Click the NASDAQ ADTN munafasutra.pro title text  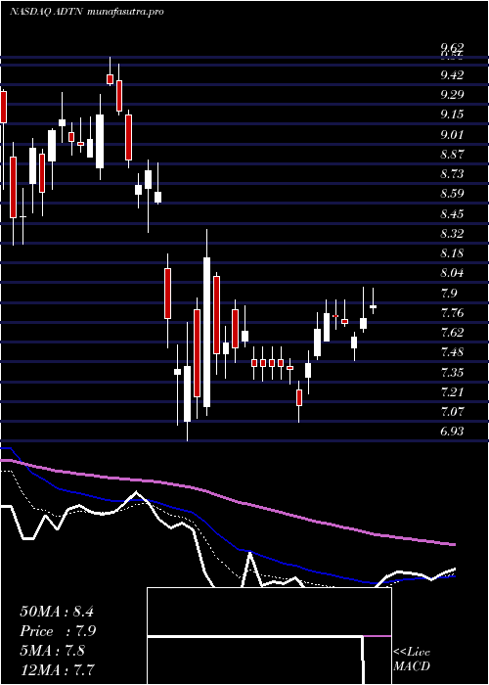(x=86, y=12)
